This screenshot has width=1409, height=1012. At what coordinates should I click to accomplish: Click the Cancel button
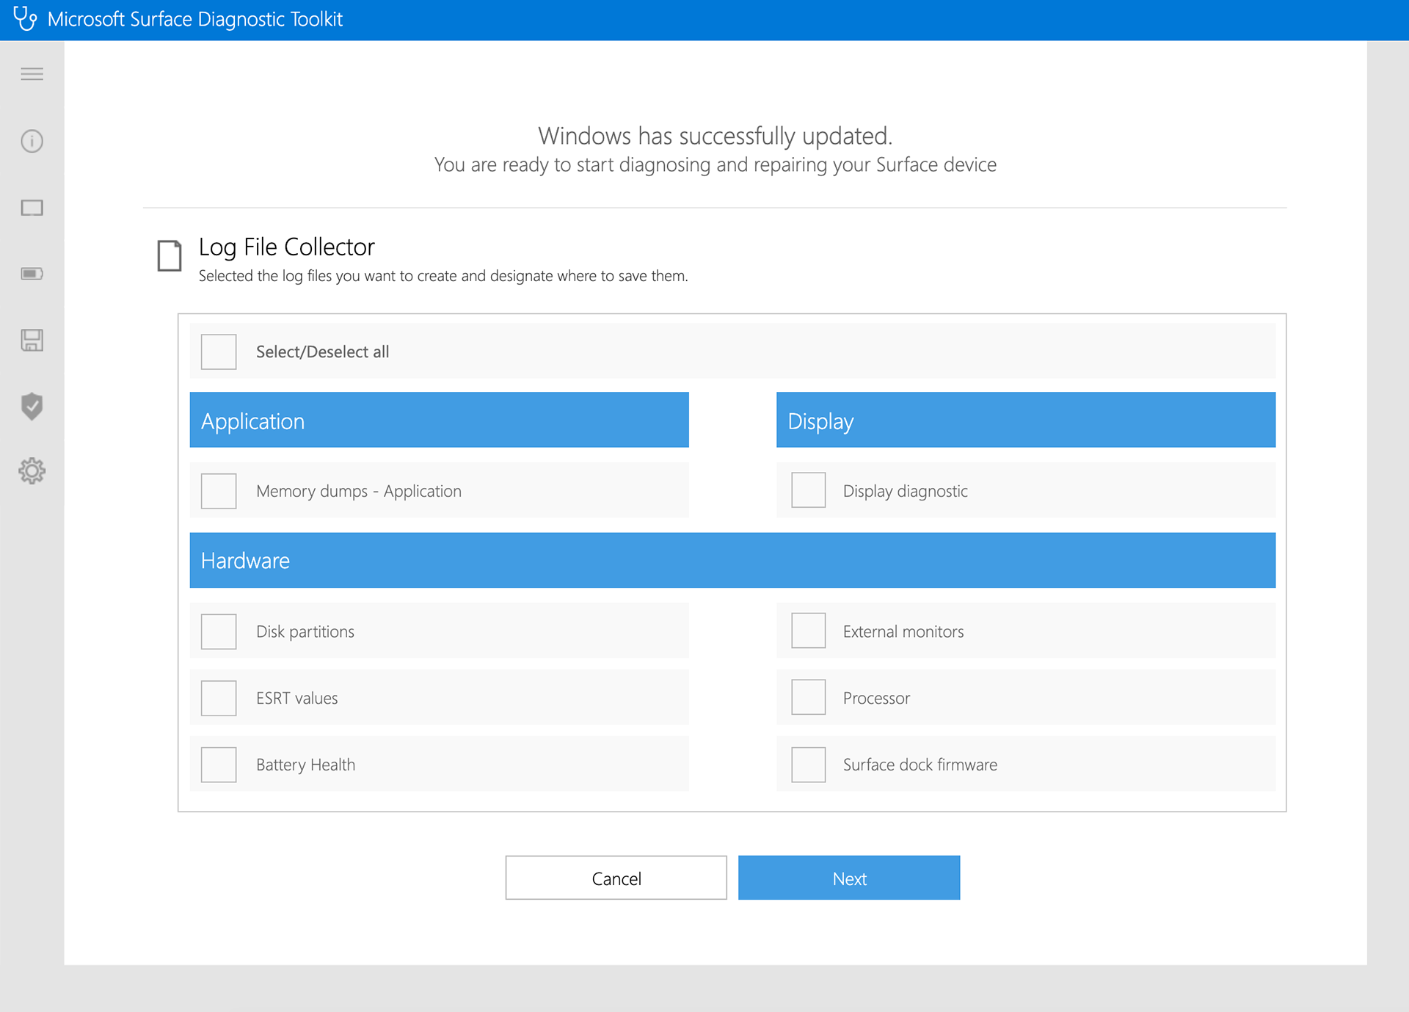pos(616,878)
